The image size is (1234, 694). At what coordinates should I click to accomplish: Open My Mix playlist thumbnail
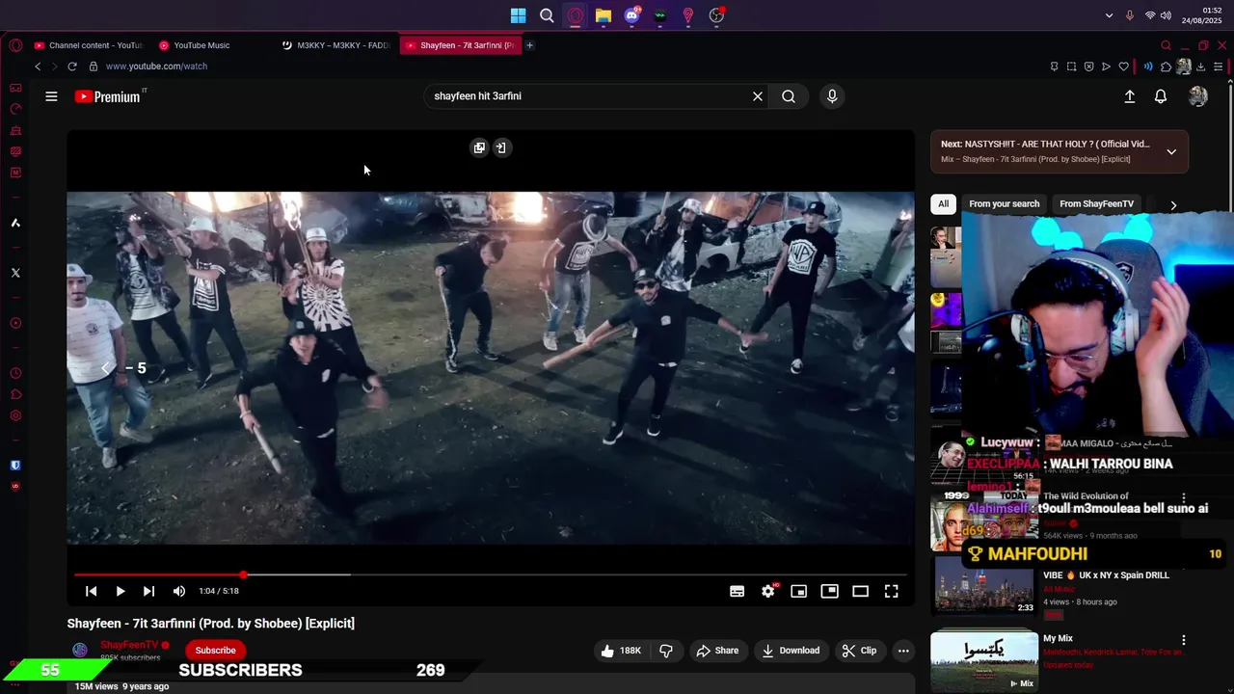coord(983,660)
